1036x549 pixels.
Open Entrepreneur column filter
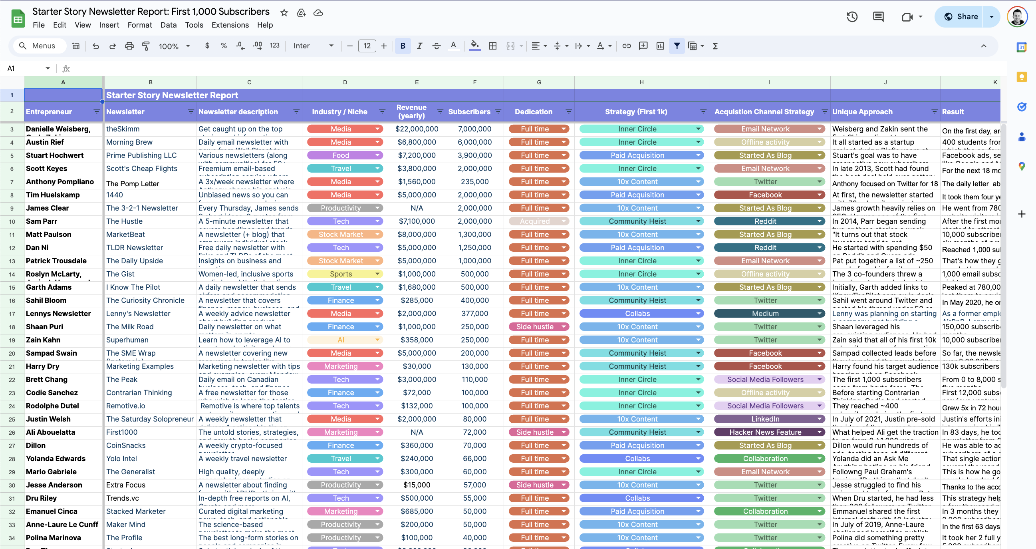click(x=97, y=111)
